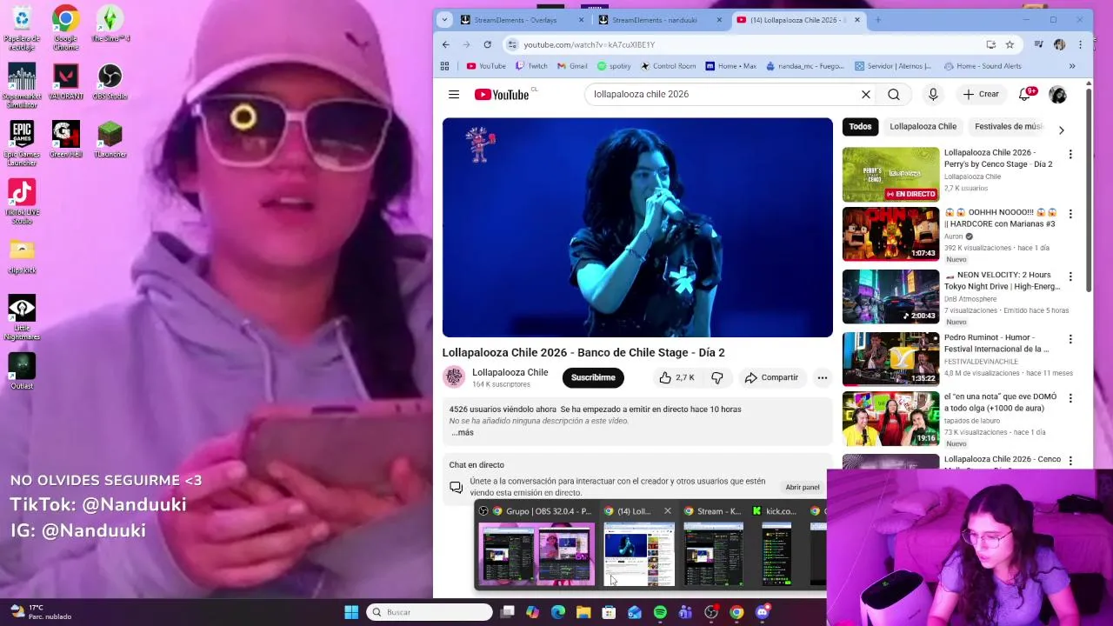
Task: Run search with the magnifier button
Action: (x=894, y=94)
